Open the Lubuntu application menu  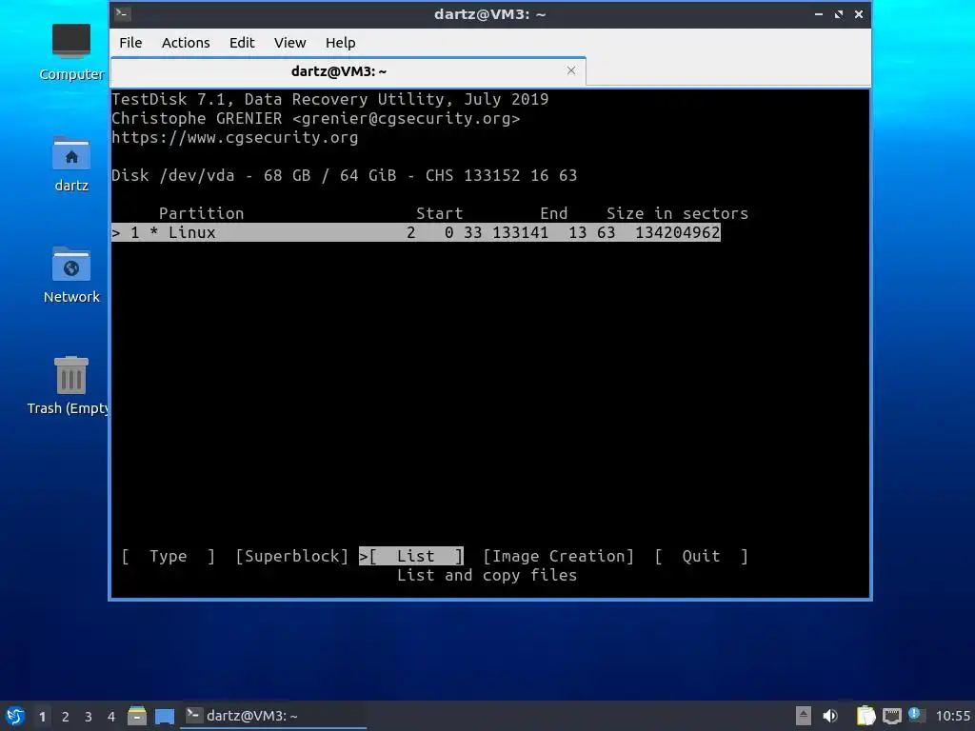click(x=15, y=716)
